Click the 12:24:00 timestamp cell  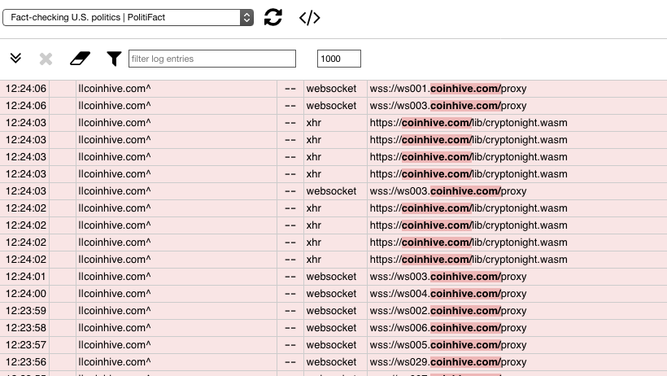(x=26, y=293)
